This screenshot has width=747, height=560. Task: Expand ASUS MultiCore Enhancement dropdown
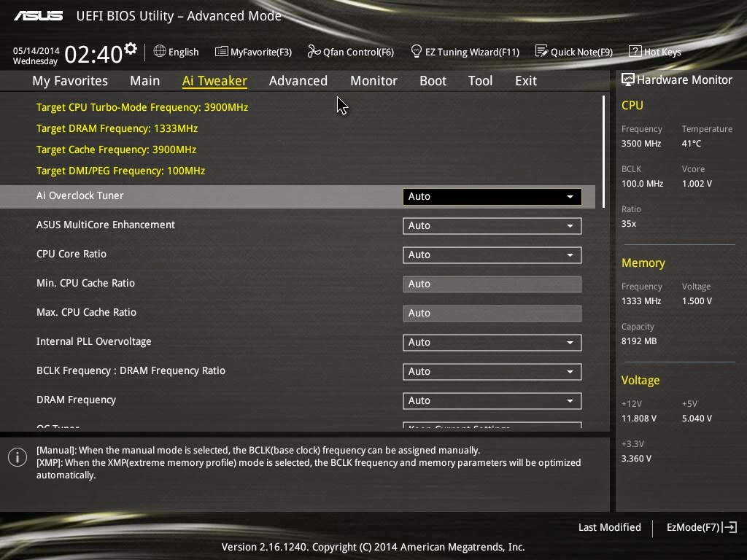pyautogui.click(x=492, y=226)
